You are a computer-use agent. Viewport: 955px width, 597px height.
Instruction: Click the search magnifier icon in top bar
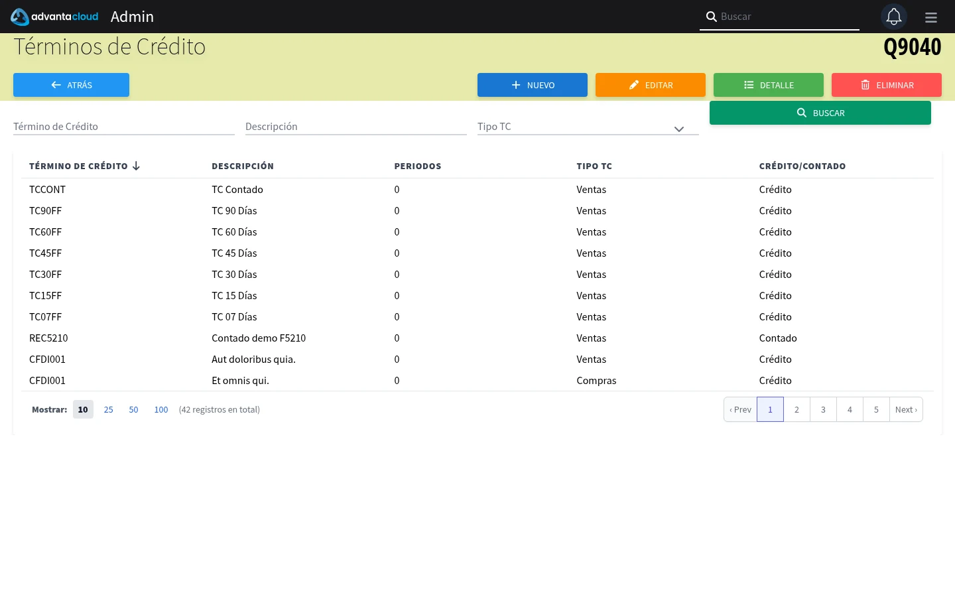click(x=711, y=17)
